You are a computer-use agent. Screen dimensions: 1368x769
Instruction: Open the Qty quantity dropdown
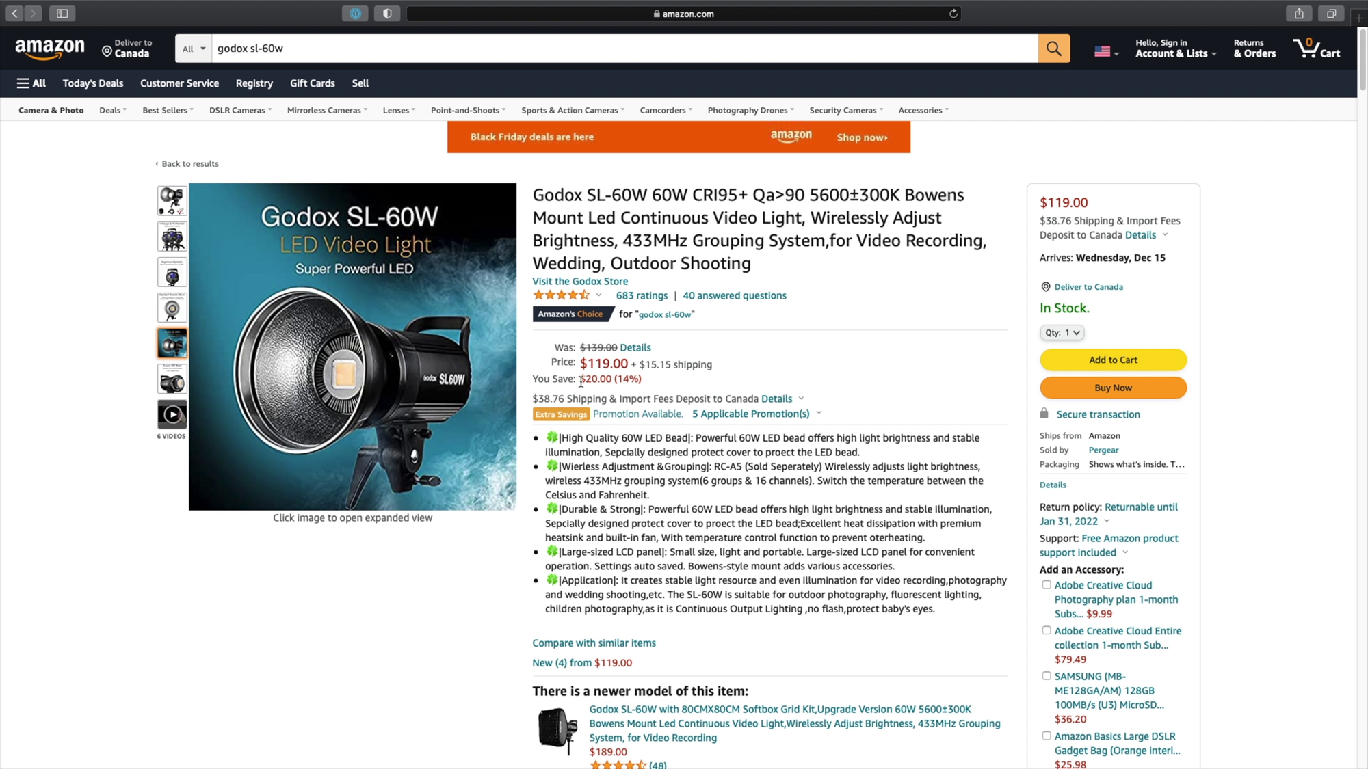(1062, 332)
